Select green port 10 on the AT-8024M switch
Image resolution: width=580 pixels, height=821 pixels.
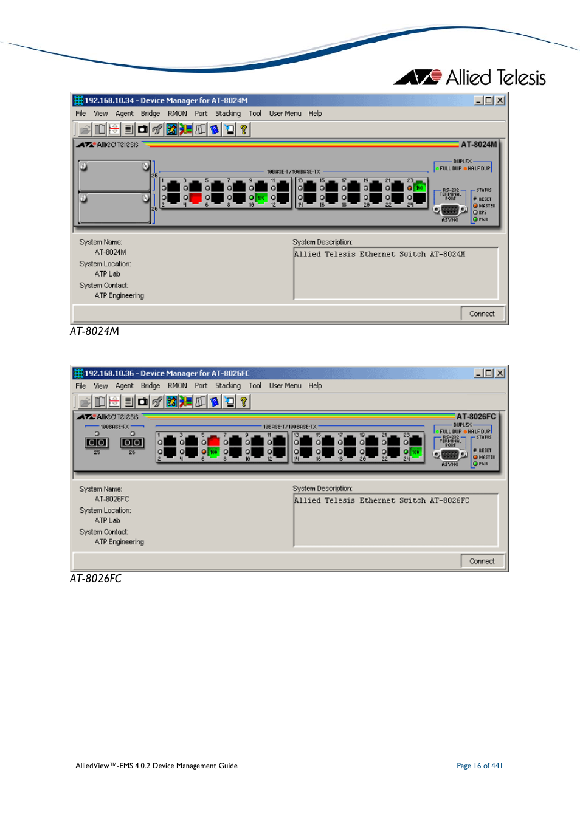[261, 198]
